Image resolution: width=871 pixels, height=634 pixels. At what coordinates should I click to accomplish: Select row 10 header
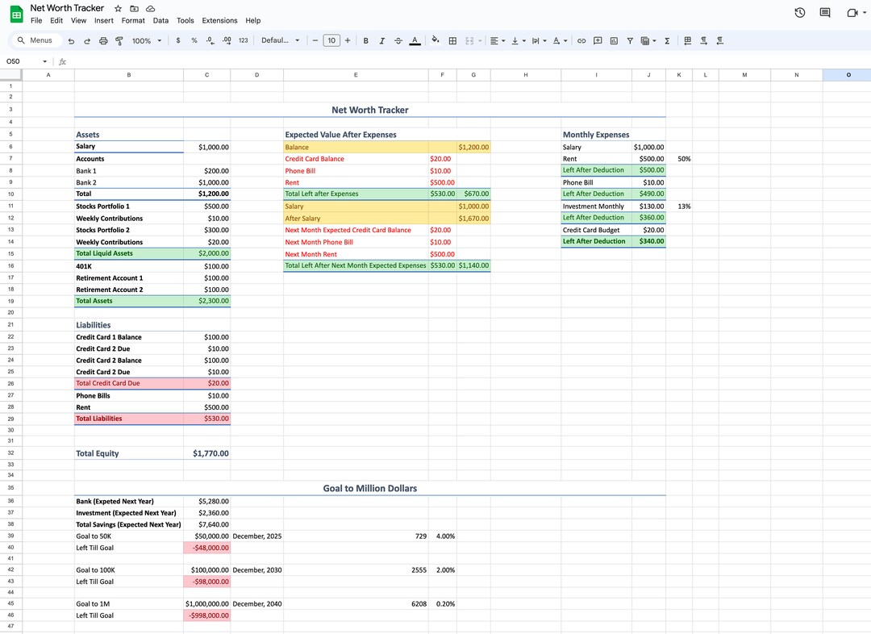(10, 194)
